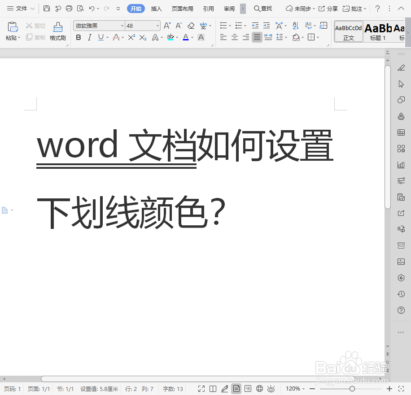Expand the strikethrough A dropdown arrow
This screenshot has width=411, height=395.
click(122, 38)
